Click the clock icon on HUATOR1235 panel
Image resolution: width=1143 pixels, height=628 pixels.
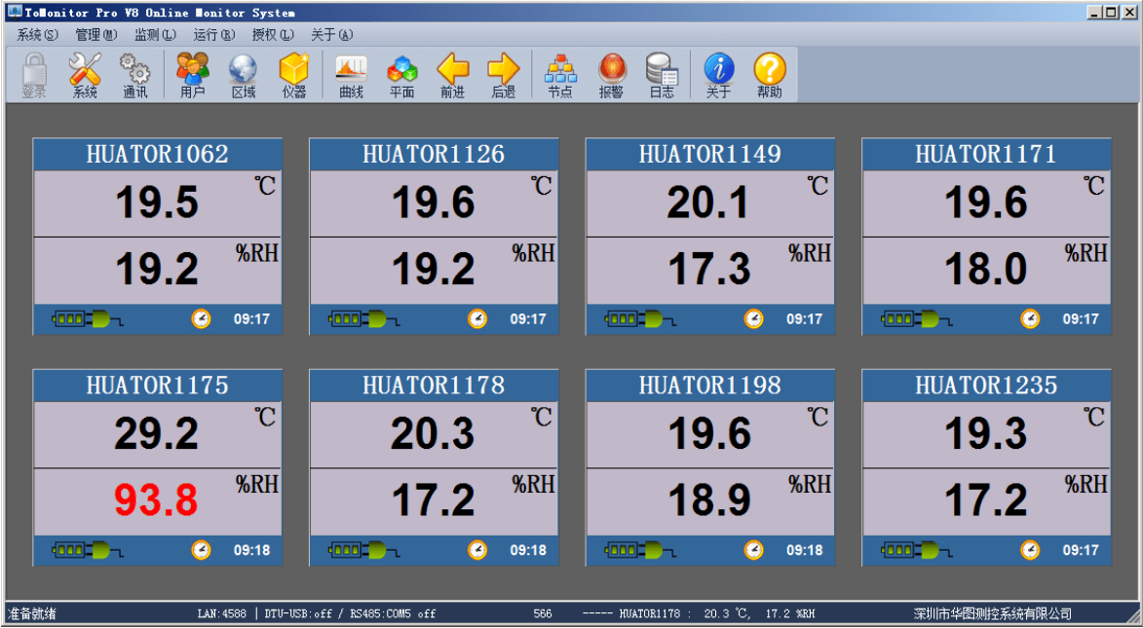(x=1030, y=550)
